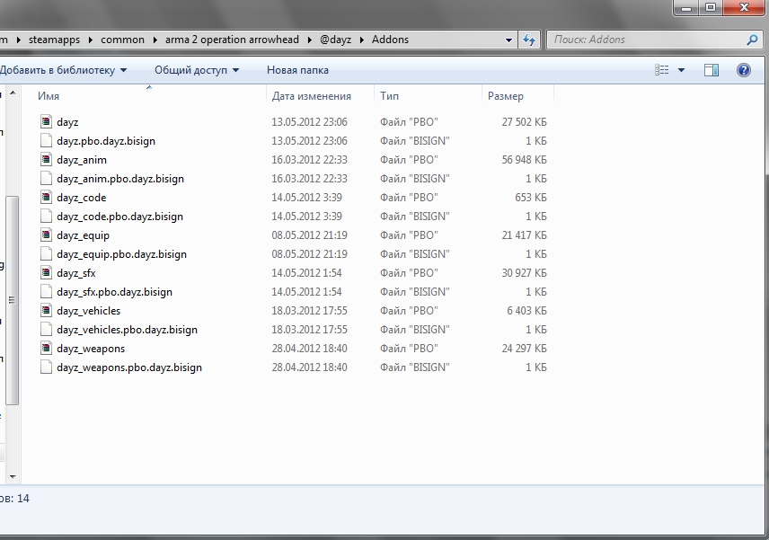Click the dayz_weapons PBO file icon
The image size is (769, 540).
point(46,349)
